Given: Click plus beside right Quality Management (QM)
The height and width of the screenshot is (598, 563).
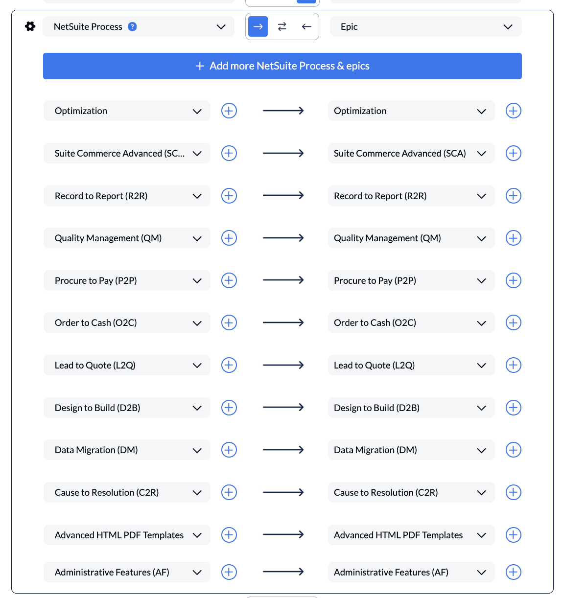Looking at the screenshot, I should [513, 238].
